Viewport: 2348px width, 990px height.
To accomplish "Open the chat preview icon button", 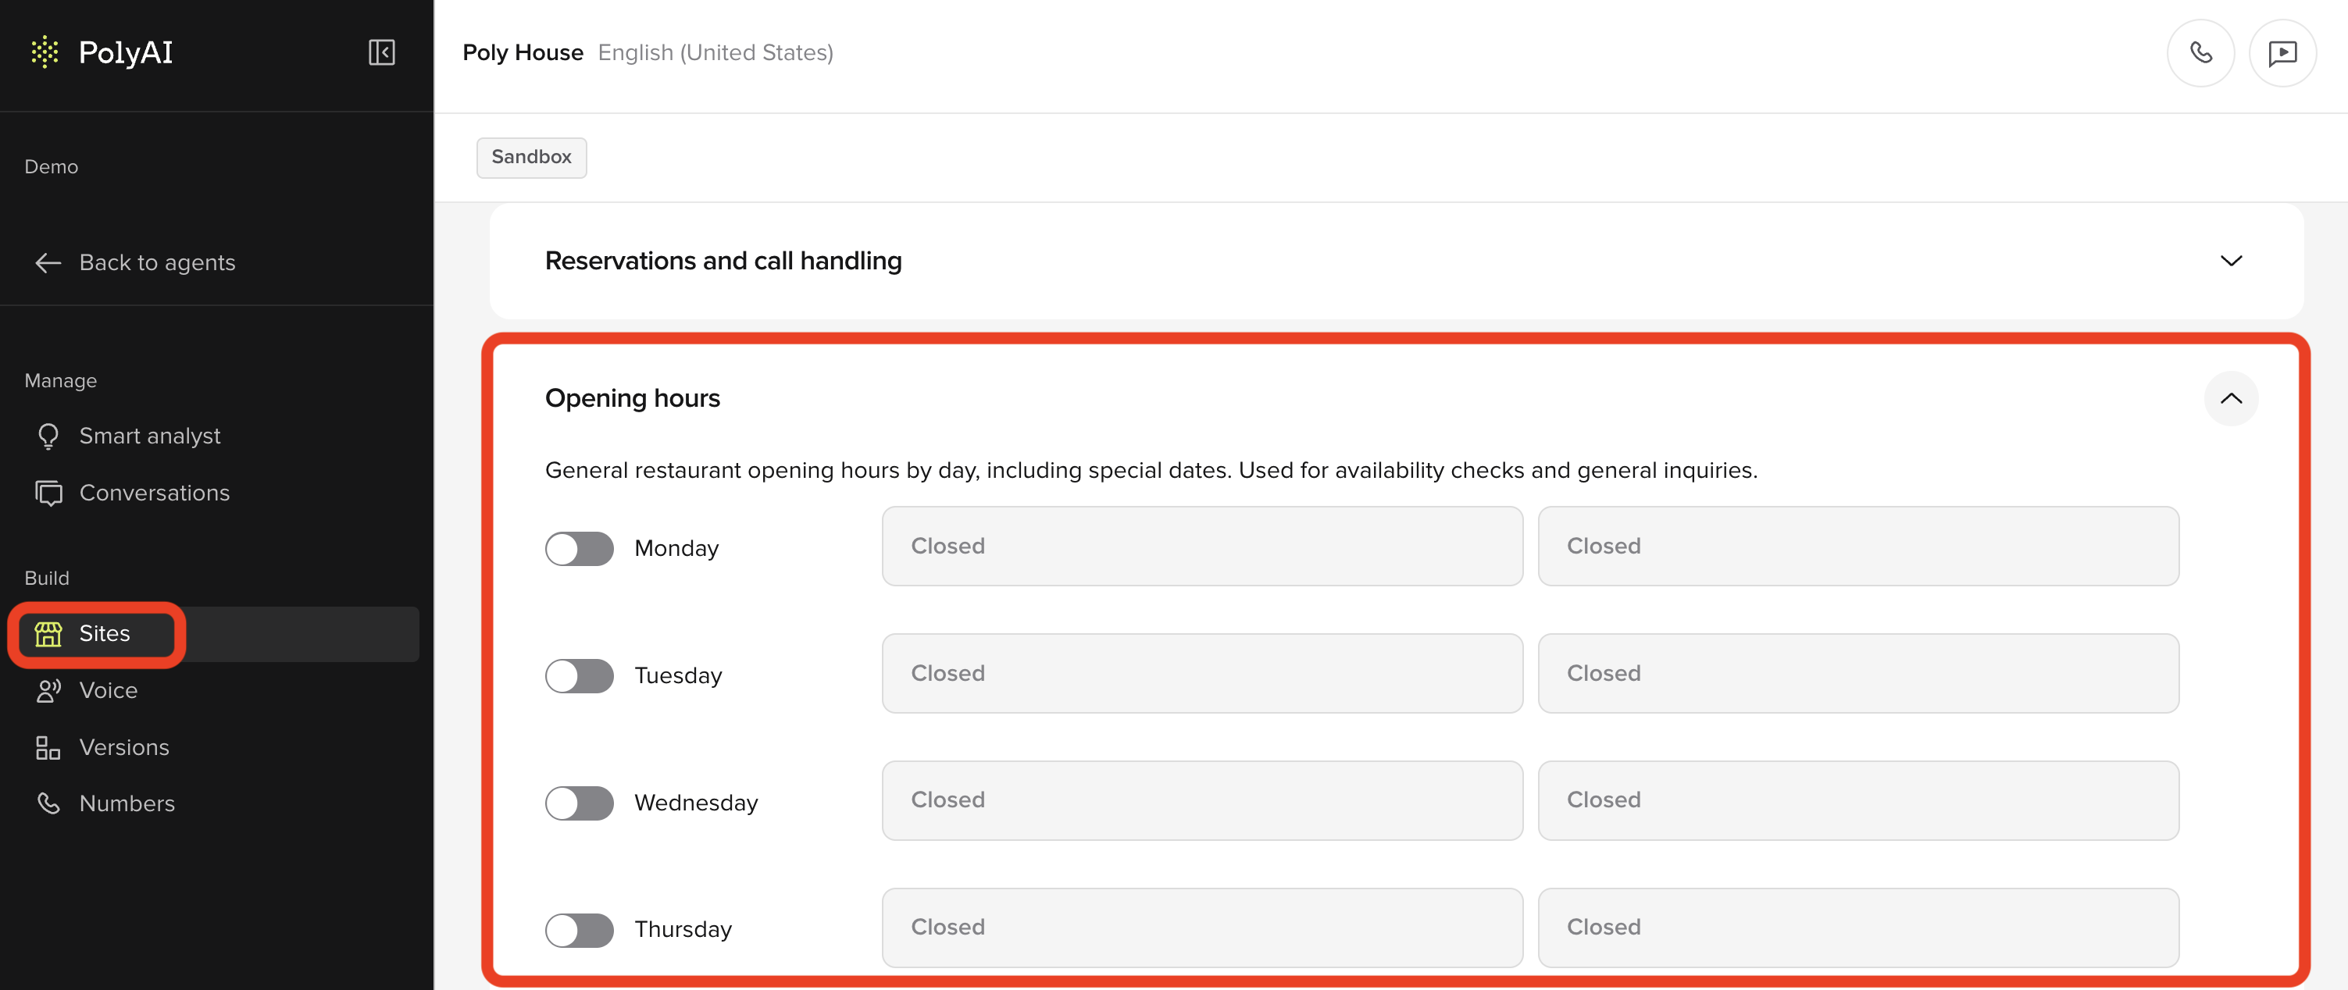I will tap(2282, 53).
